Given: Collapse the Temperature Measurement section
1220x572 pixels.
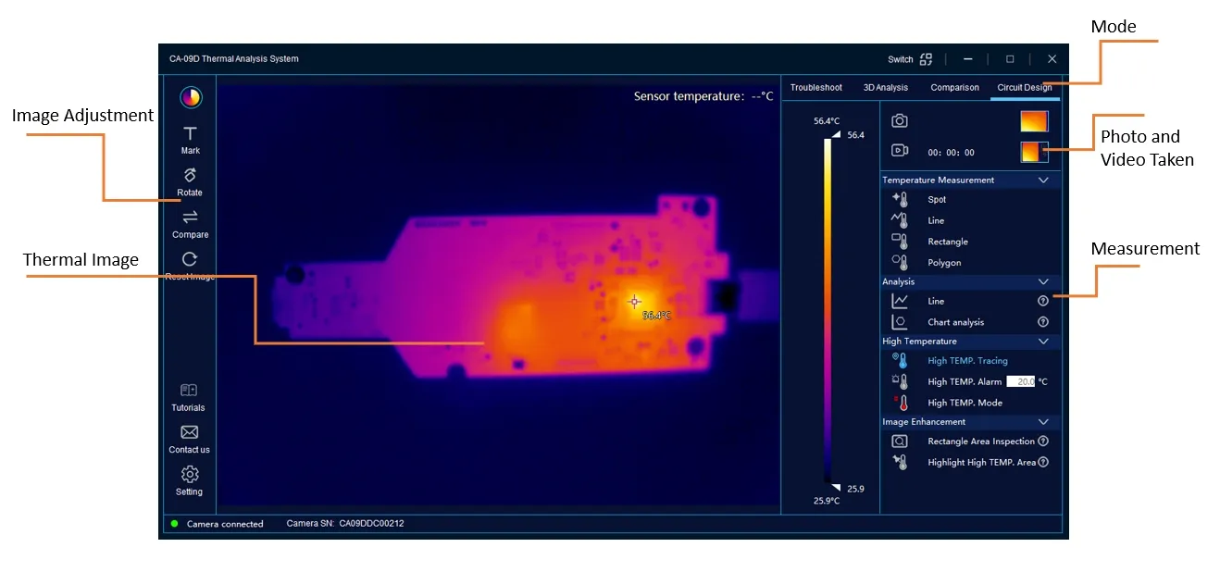Looking at the screenshot, I should 1043,180.
